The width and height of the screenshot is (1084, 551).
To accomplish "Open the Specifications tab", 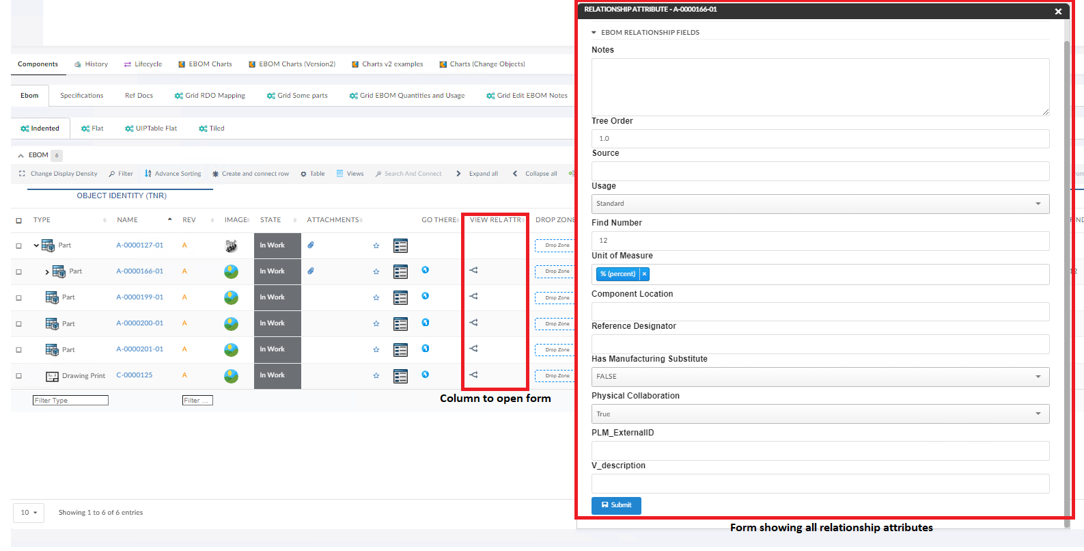I will [81, 96].
